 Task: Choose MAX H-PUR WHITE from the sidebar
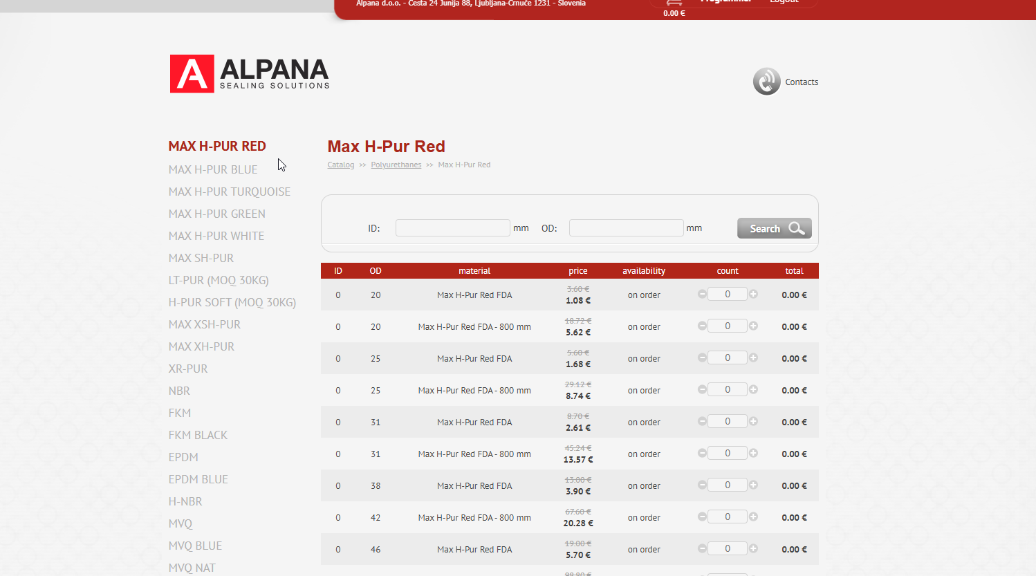[216, 236]
